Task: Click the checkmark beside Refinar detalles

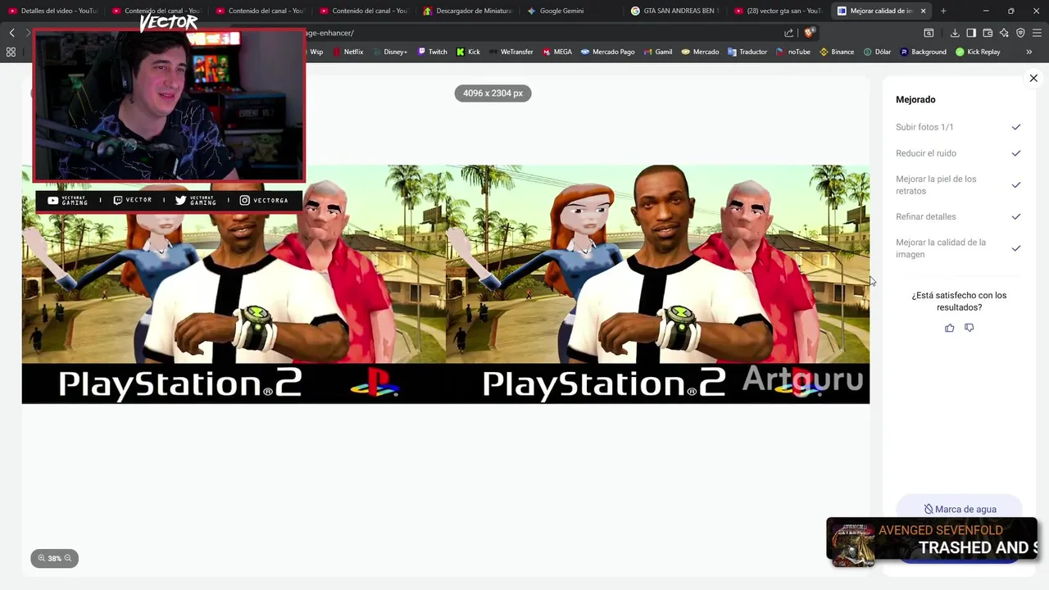Action: pyautogui.click(x=1016, y=216)
